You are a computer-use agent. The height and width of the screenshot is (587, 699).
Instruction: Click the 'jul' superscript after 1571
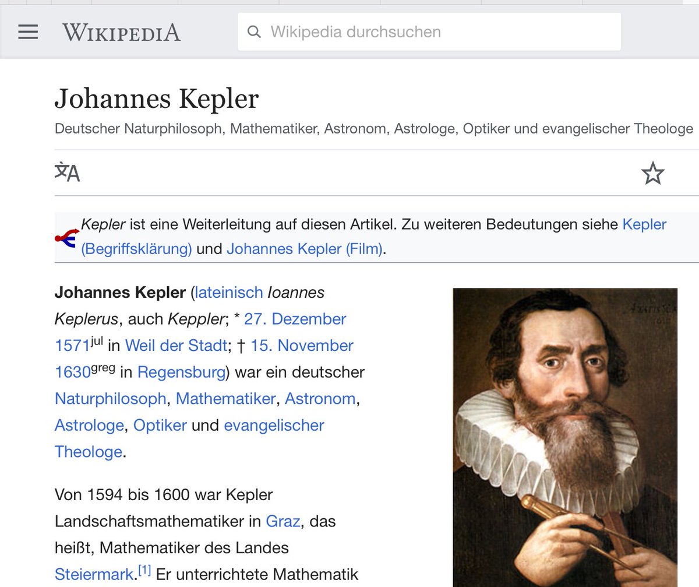point(97,341)
